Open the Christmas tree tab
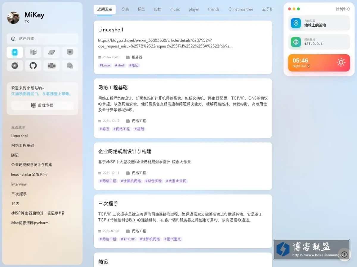 pos(241,9)
